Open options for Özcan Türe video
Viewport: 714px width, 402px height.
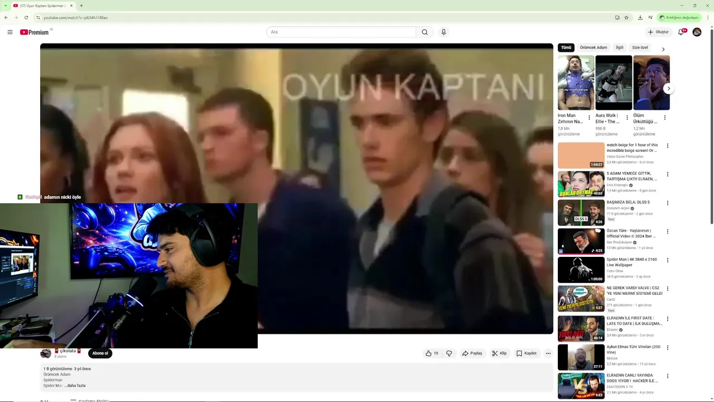pos(668,231)
